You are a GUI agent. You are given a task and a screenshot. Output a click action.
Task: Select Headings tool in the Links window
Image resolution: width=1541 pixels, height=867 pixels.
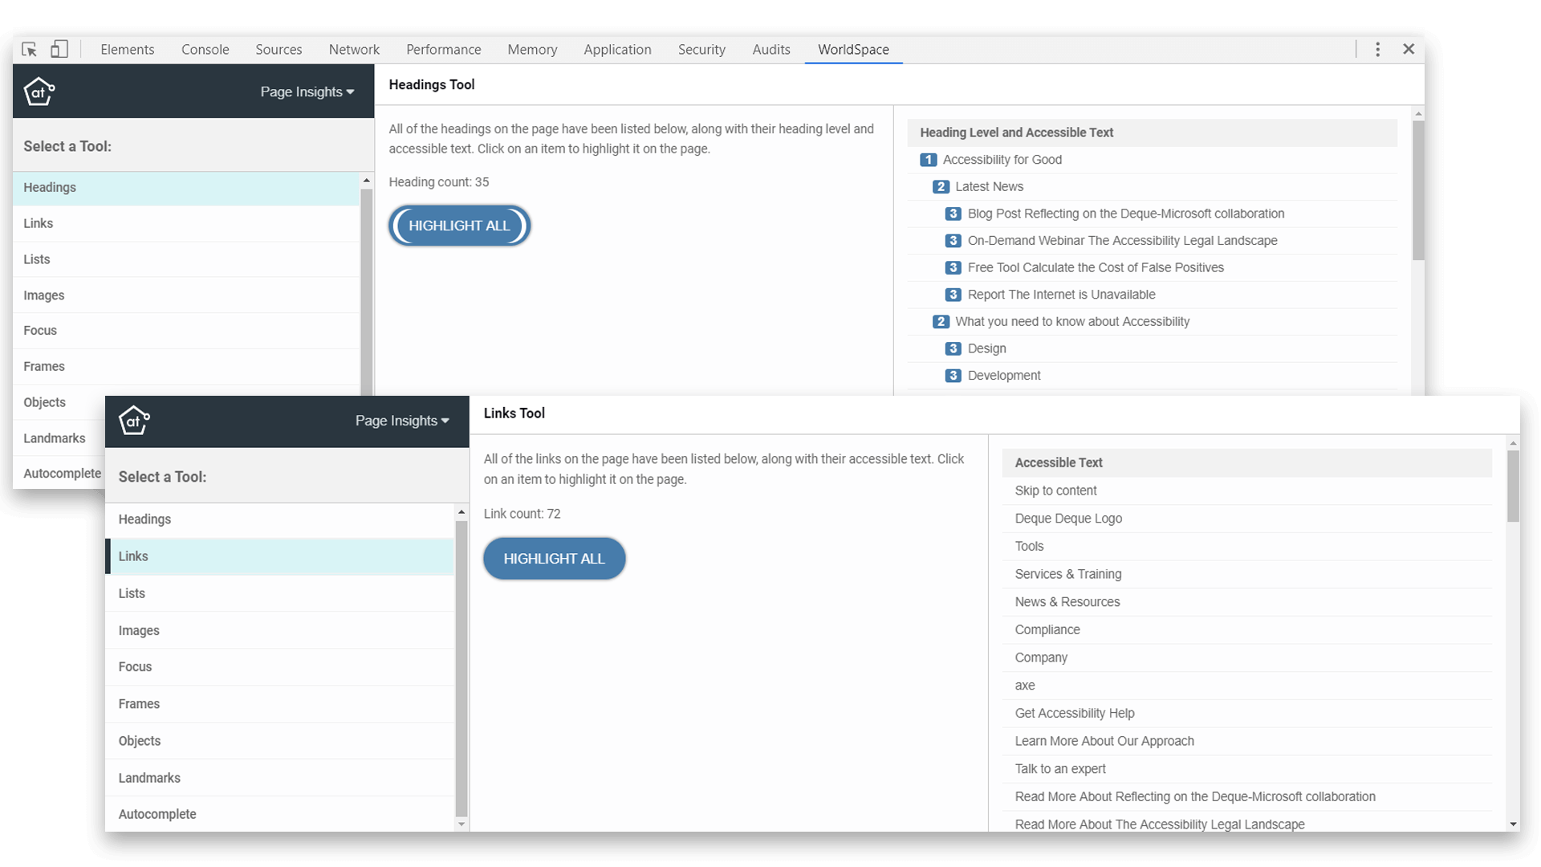(280, 519)
